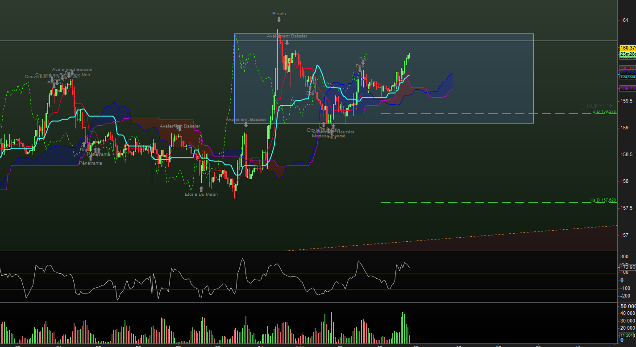Screen dimensions: 636x347
Task: Click the blue 160,03 price tag
Action: [628, 72]
